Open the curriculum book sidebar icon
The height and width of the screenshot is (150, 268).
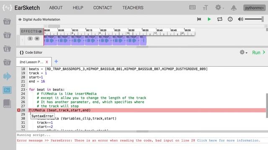click(x=7, y=104)
